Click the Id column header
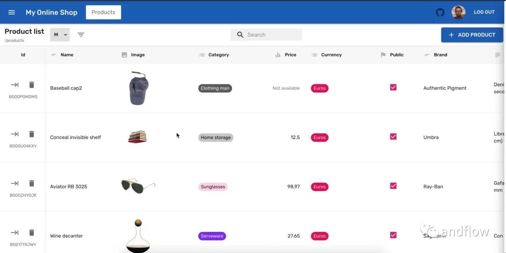Image resolution: width=506 pixels, height=253 pixels. [23, 55]
